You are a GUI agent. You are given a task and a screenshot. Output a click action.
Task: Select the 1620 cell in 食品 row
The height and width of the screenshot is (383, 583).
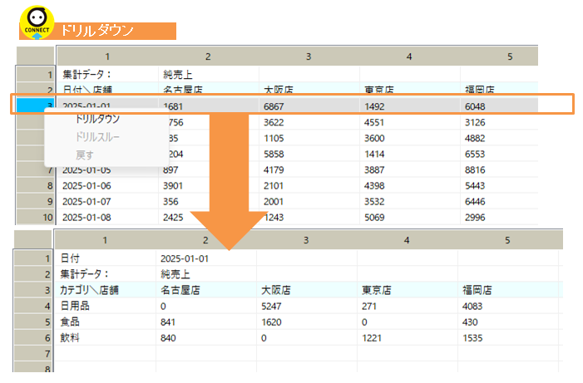[307, 322]
